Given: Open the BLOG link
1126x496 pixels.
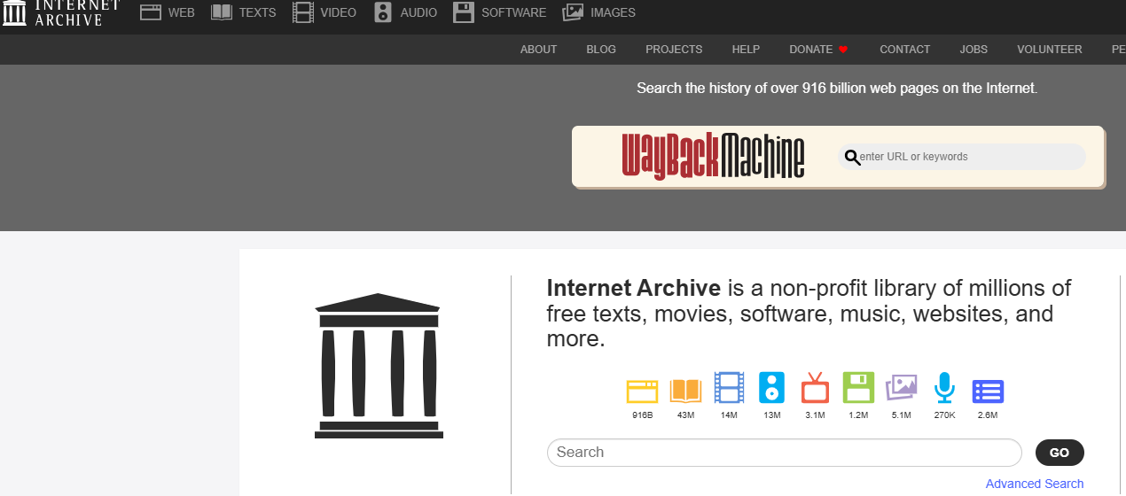Looking at the screenshot, I should [x=601, y=50].
